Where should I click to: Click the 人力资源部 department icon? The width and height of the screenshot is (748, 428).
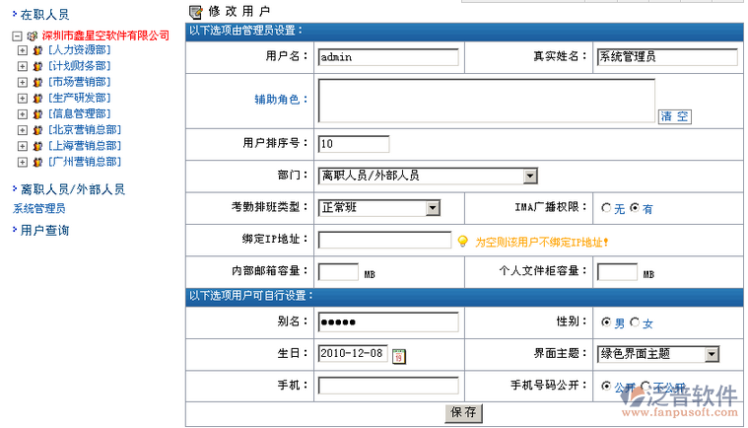37,50
